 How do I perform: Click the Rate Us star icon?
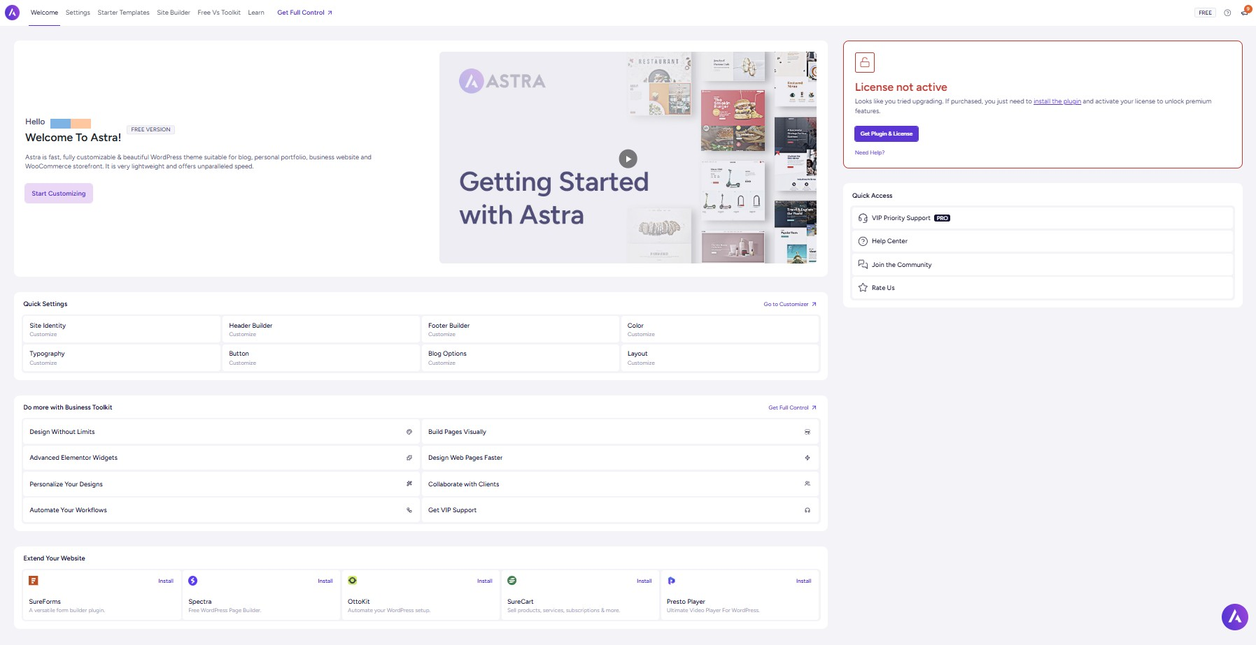863,288
